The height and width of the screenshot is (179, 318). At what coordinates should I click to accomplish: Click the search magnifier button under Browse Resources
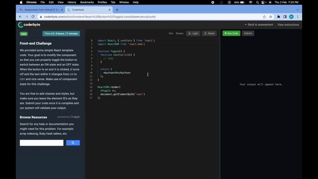tap(73, 143)
